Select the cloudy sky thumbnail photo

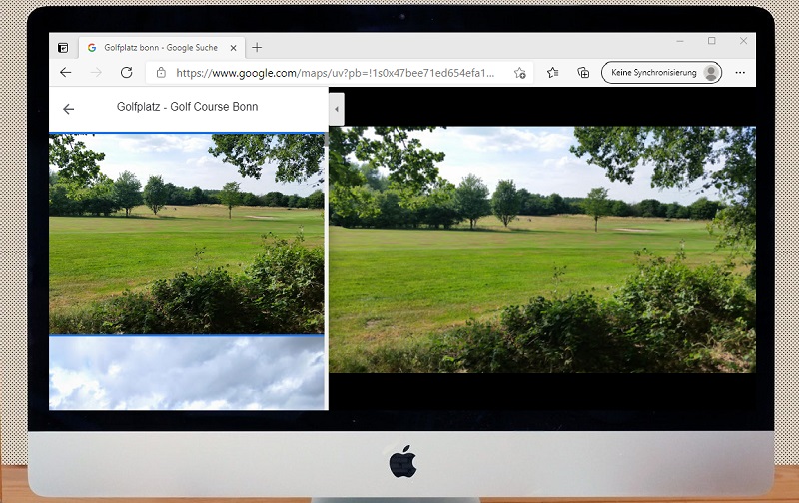[187, 373]
